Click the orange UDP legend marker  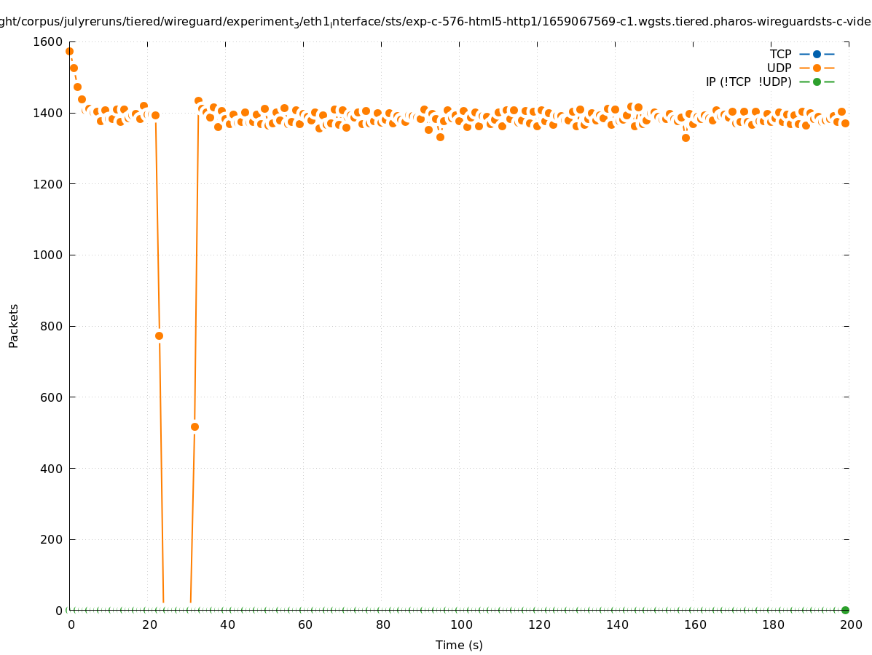point(817,68)
